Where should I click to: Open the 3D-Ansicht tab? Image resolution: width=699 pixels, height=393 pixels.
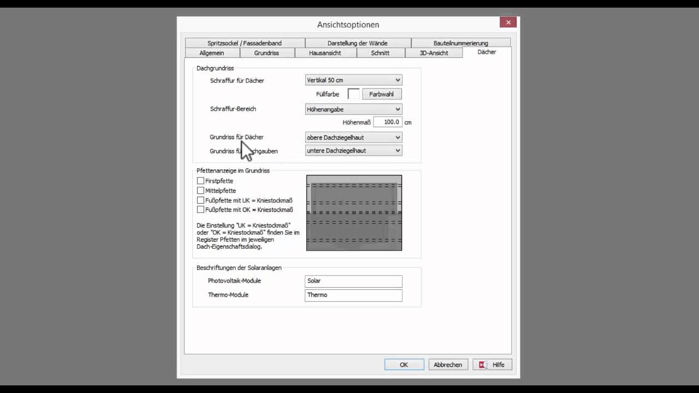click(434, 53)
